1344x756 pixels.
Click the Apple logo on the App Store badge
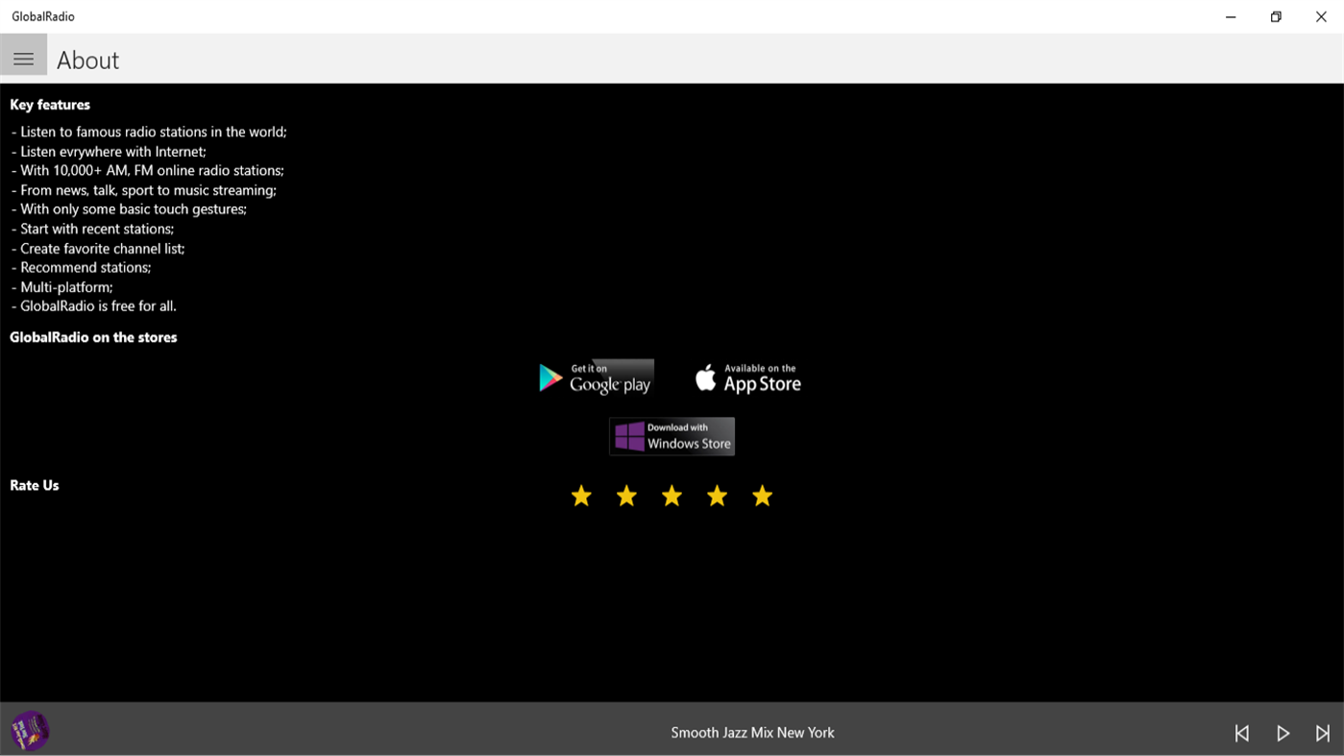point(704,377)
